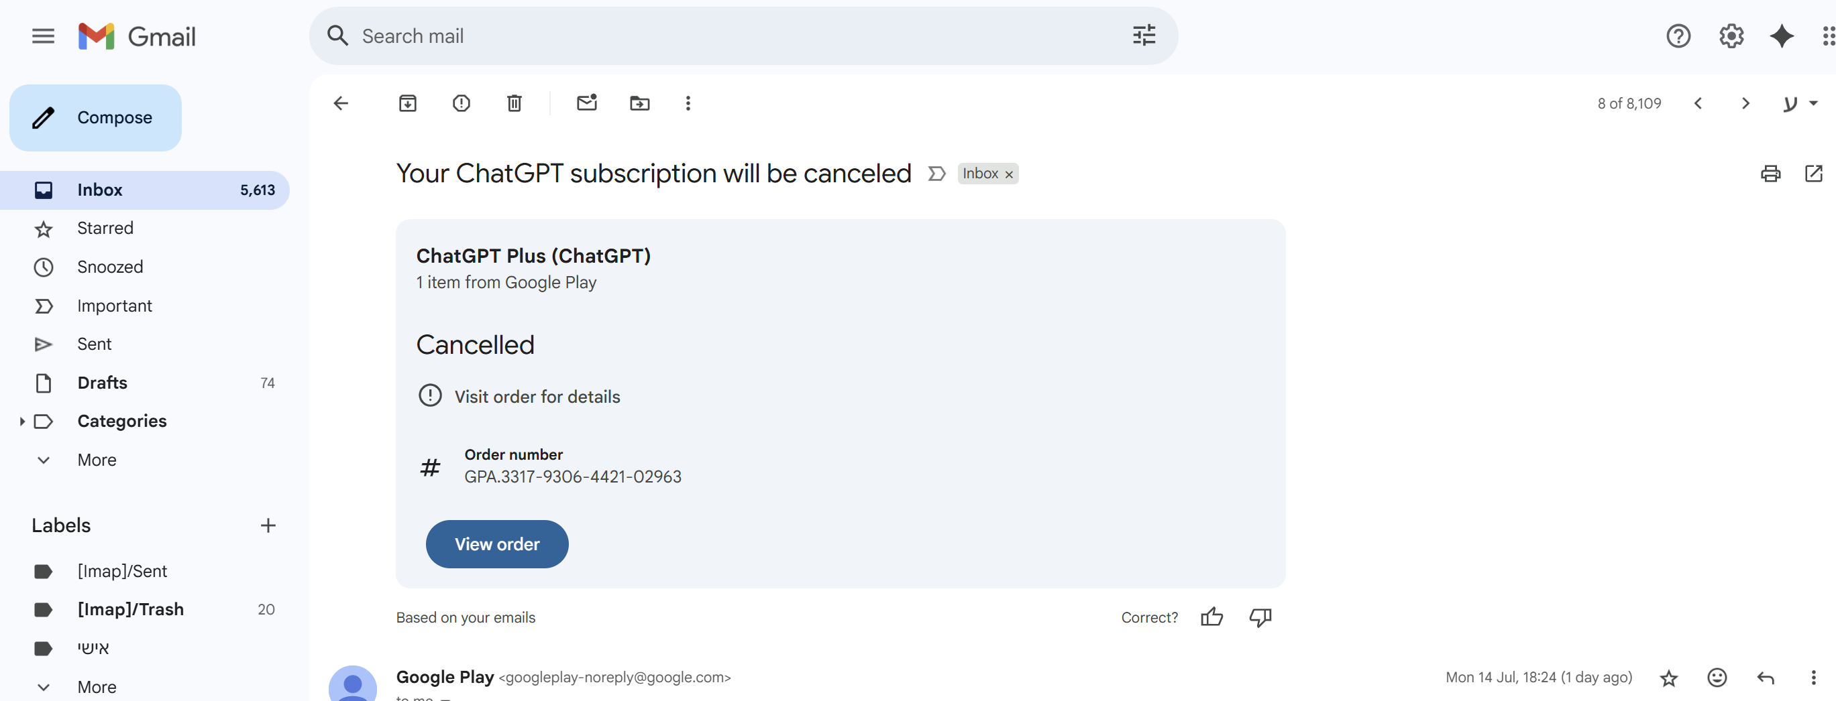Click thumbs up for summary card
This screenshot has width=1836, height=701.
coord(1211,617)
